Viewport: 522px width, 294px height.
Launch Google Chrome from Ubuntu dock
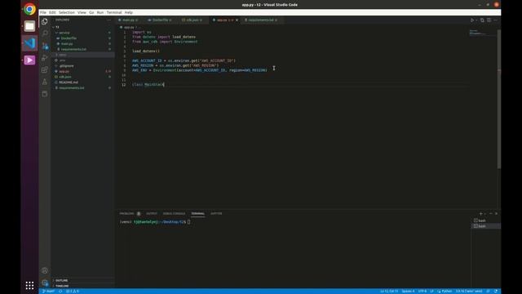(29, 9)
